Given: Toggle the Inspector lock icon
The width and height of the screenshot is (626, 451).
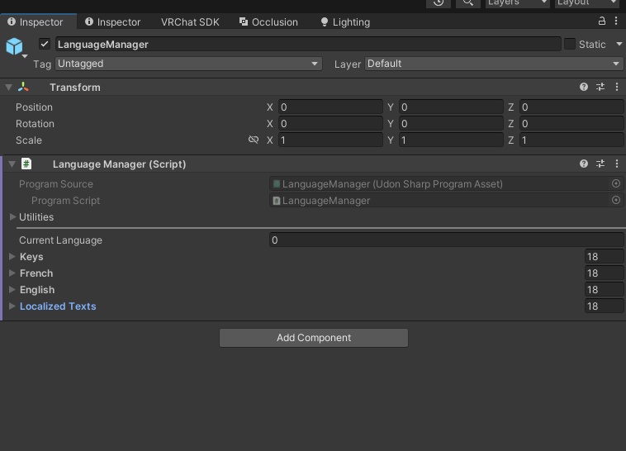Looking at the screenshot, I should point(602,21).
